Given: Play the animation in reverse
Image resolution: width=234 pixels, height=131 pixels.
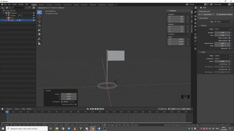Looking at the screenshot, I should (95, 109).
